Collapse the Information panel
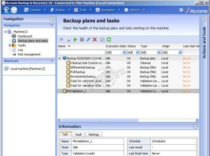 [x=196, y=126]
